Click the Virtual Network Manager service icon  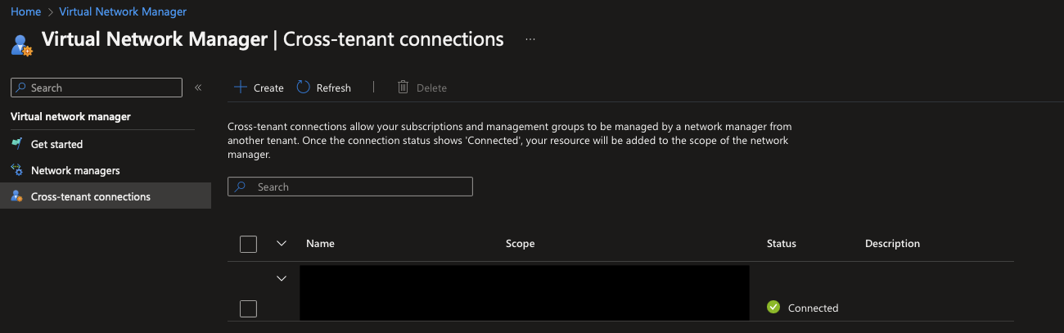pos(22,44)
